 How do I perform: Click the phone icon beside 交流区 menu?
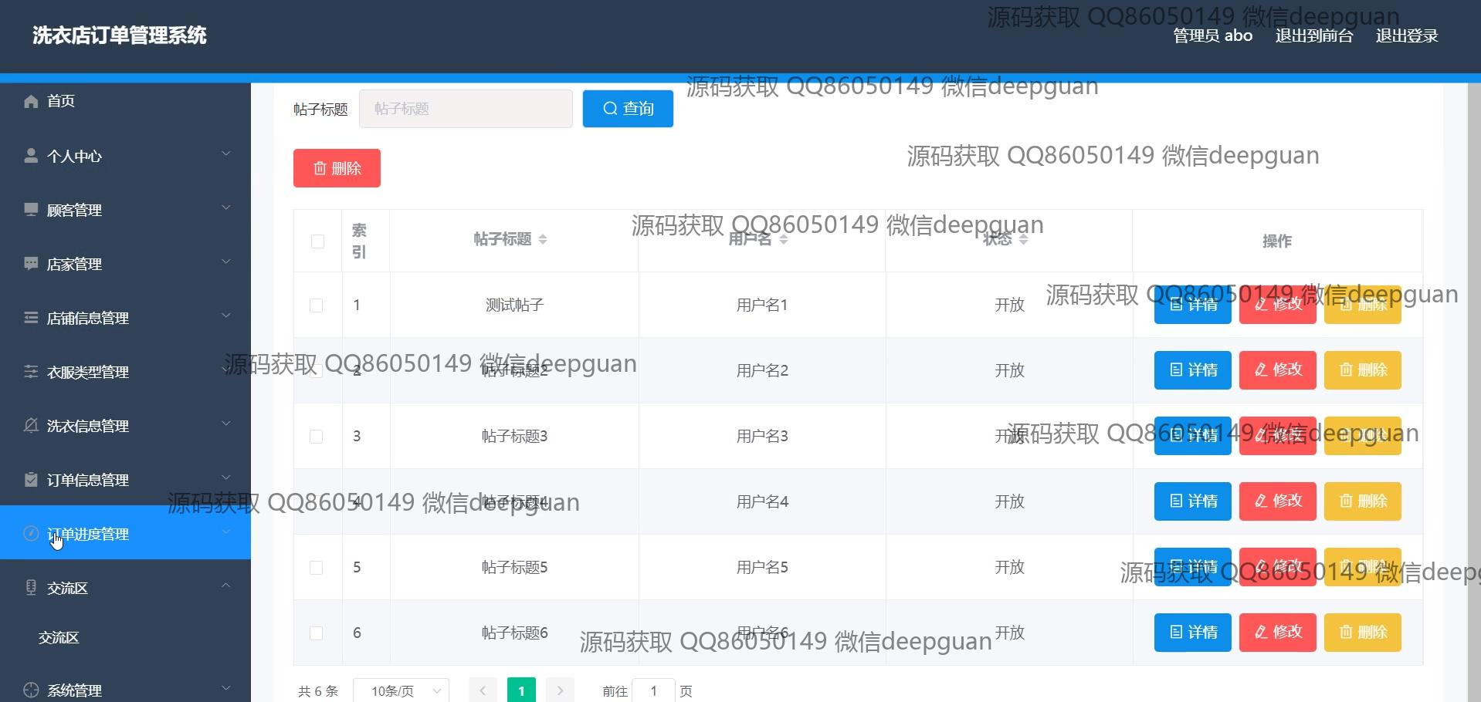pyautogui.click(x=31, y=588)
